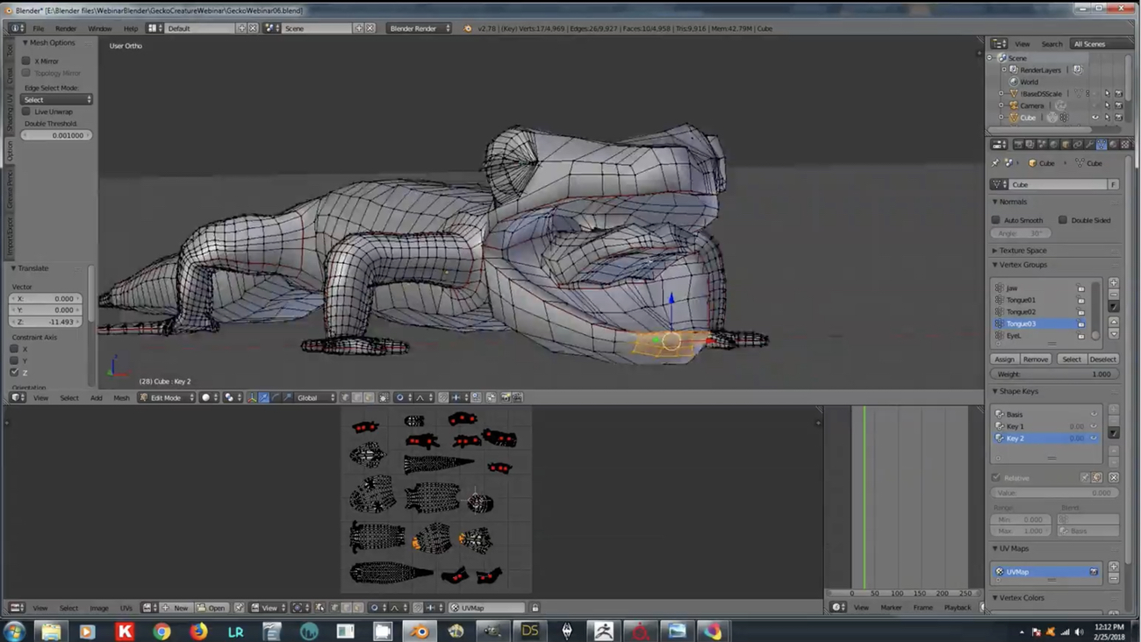Select the translate manipulator arrow icon
The image size is (1141, 642).
(x=263, y=397)
